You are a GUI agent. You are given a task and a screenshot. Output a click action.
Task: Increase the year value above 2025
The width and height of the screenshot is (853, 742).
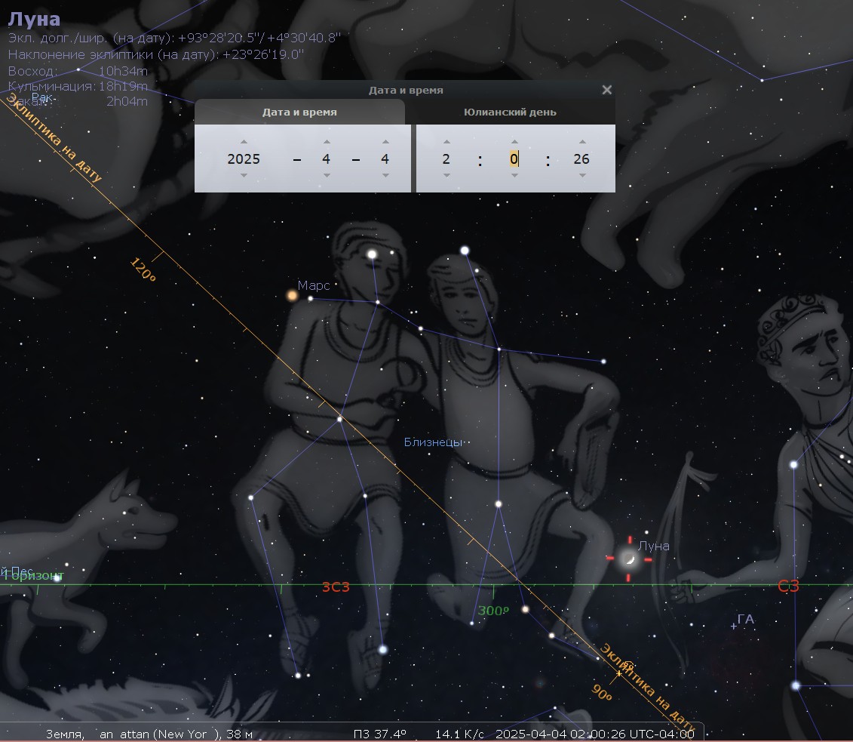pyautogui.click(x=244, y=142)
